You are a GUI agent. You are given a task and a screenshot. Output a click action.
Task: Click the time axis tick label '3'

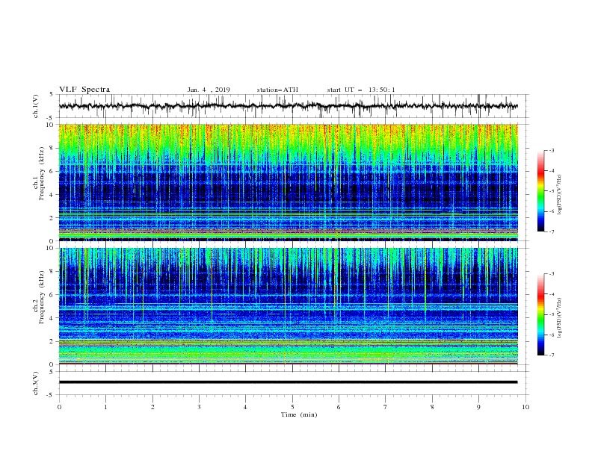tap(199, 407)
